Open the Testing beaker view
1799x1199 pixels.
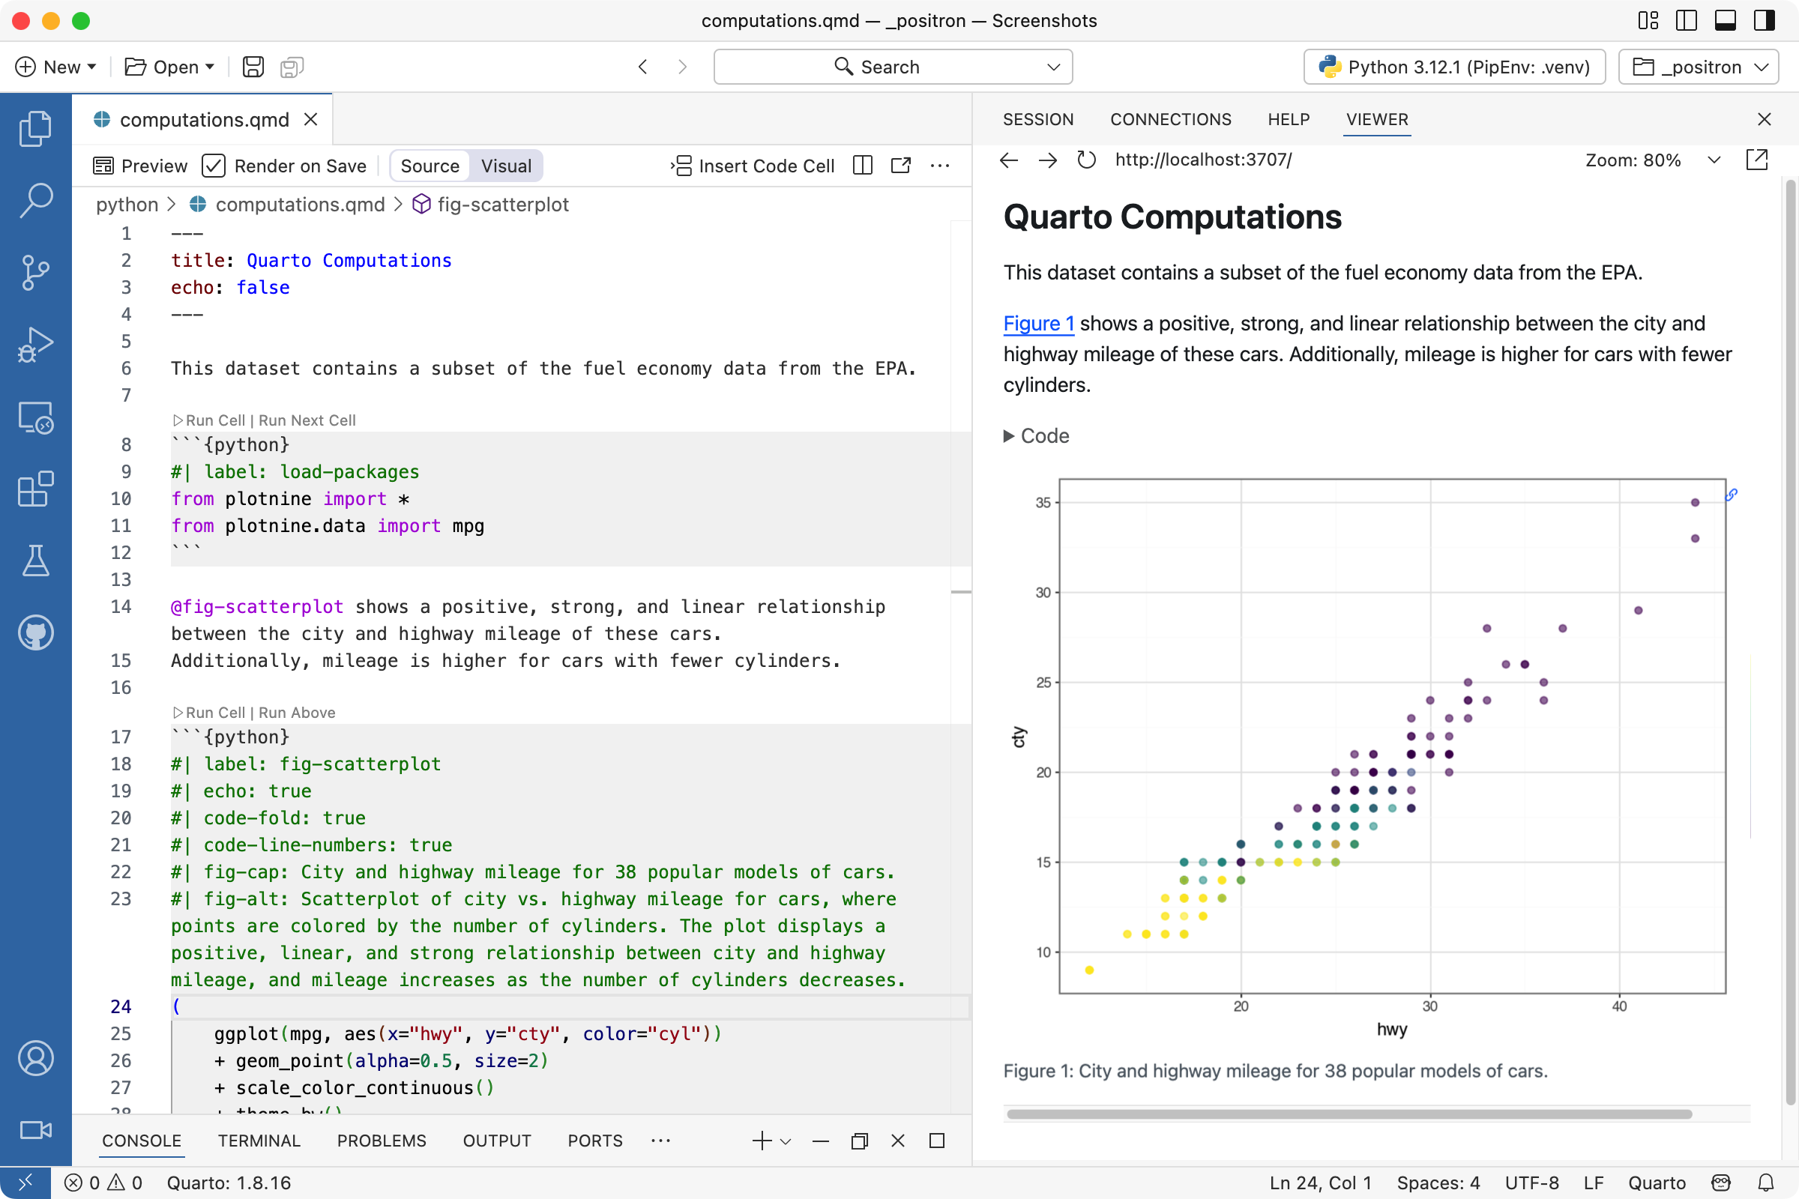coord(35,561)
